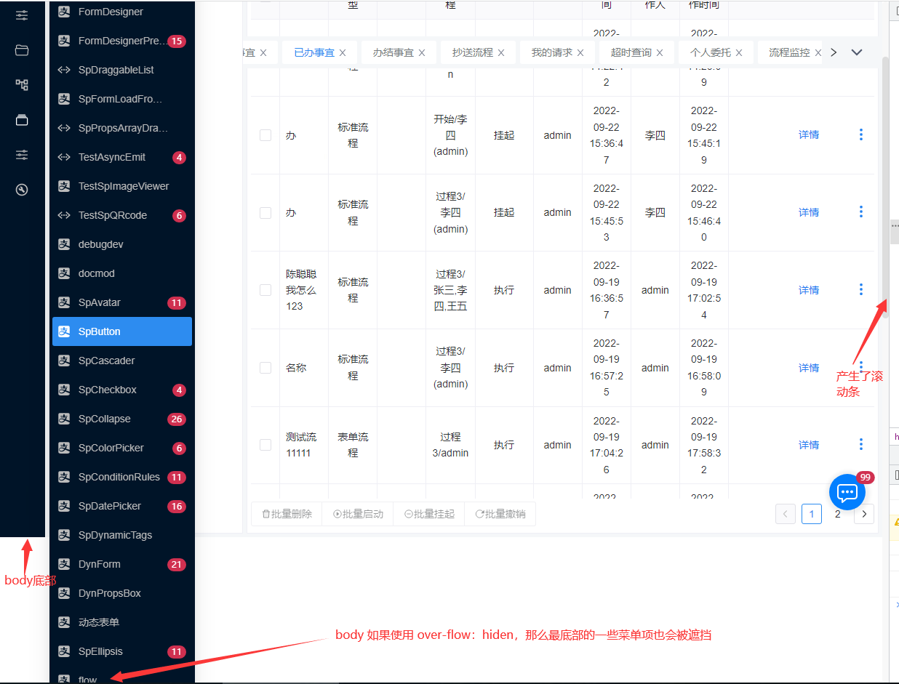899x684 pixels.
Task: Open the top sliders settings icon in left rail
Action: (x=22, y=15)
